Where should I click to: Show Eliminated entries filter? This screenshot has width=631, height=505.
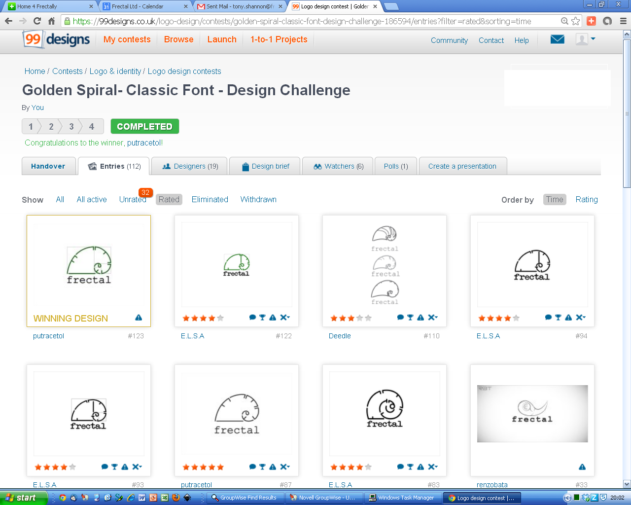pos(210,200)
